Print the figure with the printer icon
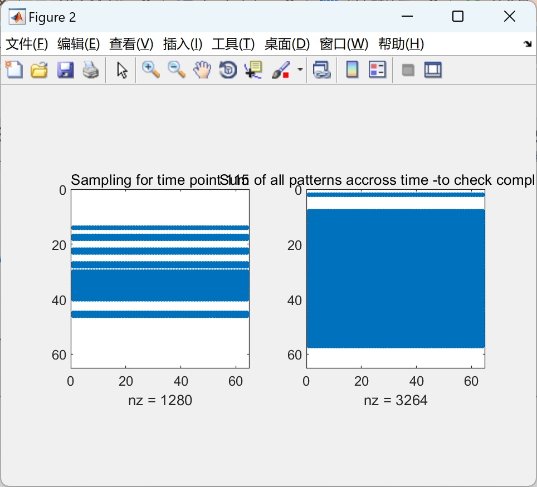Viewport: 537px width, 487px height. point(91,70)
